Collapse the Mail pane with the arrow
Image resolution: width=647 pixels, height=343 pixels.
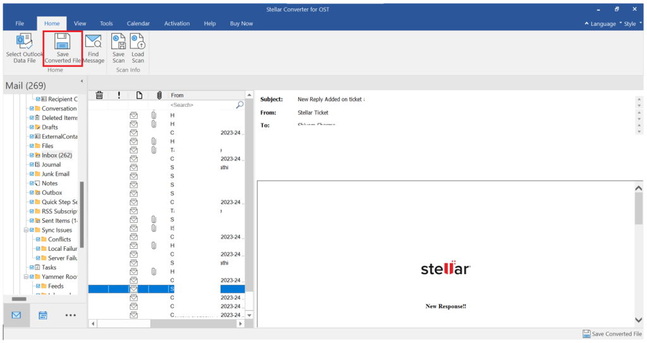[x=82, y=81]
